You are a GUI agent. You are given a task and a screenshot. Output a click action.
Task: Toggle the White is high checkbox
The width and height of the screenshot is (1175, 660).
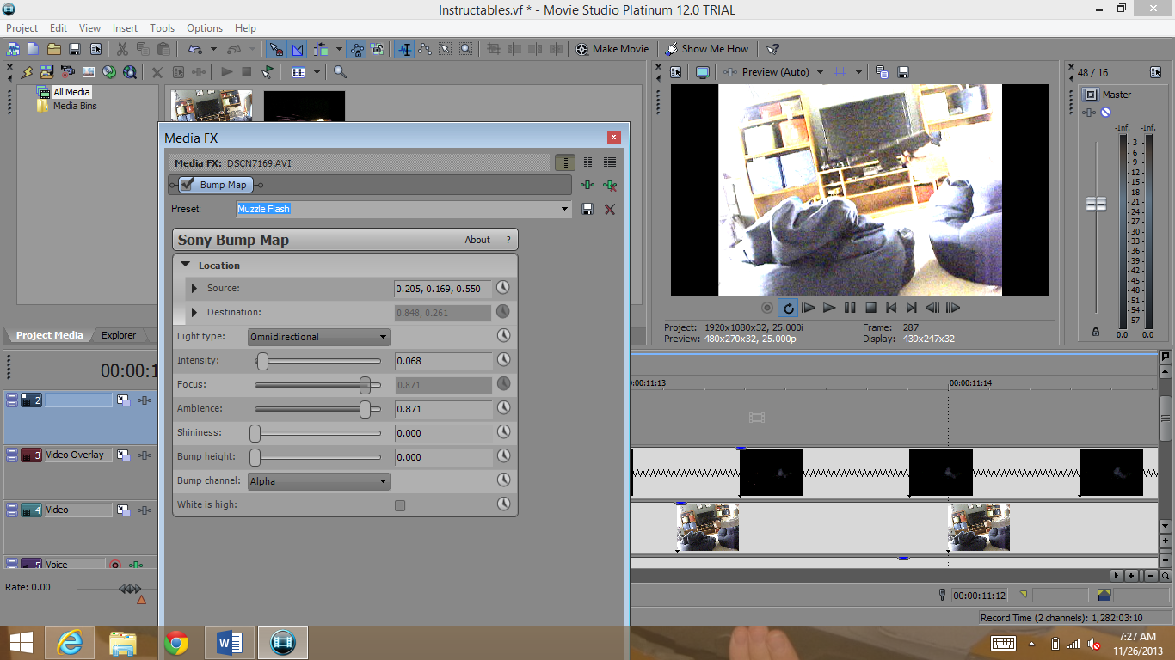pos(400,505)
